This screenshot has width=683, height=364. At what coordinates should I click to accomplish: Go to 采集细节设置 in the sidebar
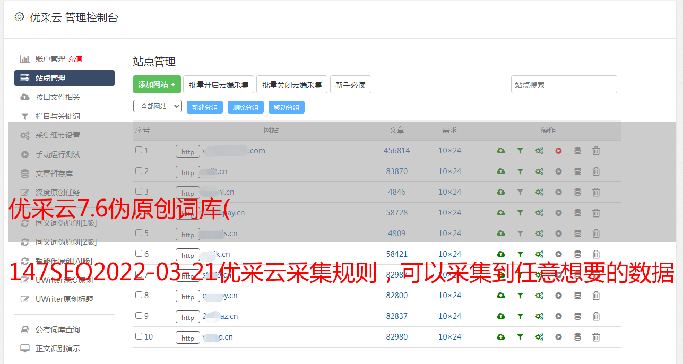pos(58,135)
